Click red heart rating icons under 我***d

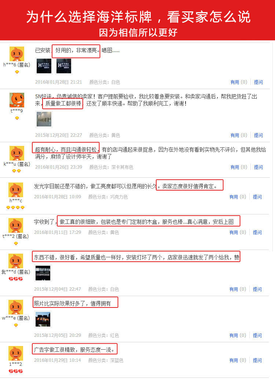pyautogui.click(x=16, y=279)
